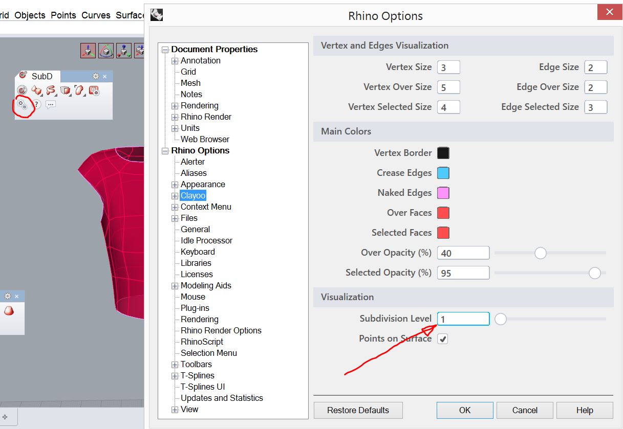623x429 pixels.
Task: Expand the Clayoo tree node
Action: (175, 196)
